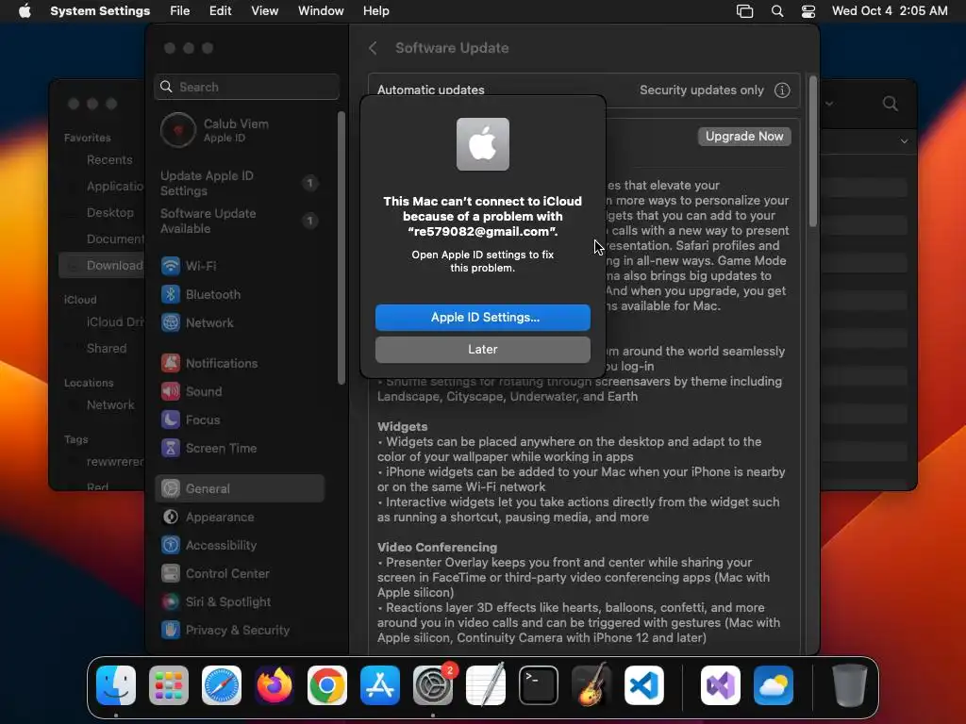Open the Edit menu
The height and width of the screenshot is (724, 966).
pyautogui.click(x=220, y=11)
